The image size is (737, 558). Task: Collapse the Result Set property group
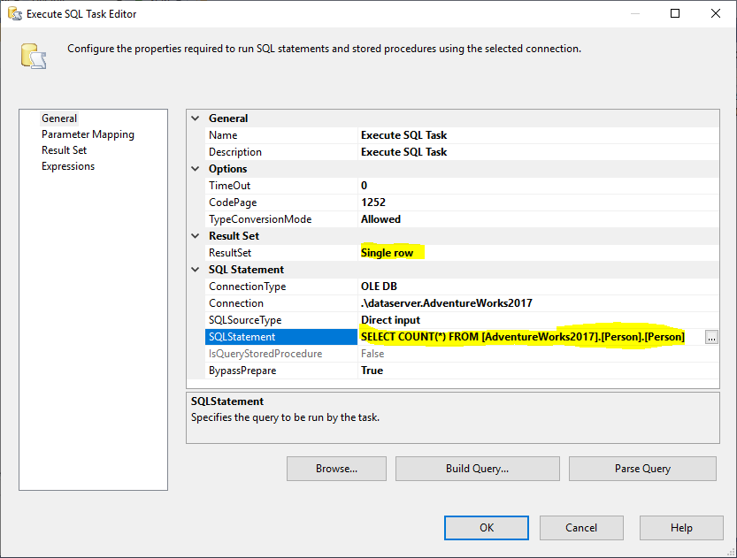click(196, 235)
